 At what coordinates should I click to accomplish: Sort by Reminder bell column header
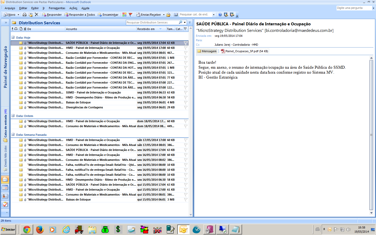[16, 29]
